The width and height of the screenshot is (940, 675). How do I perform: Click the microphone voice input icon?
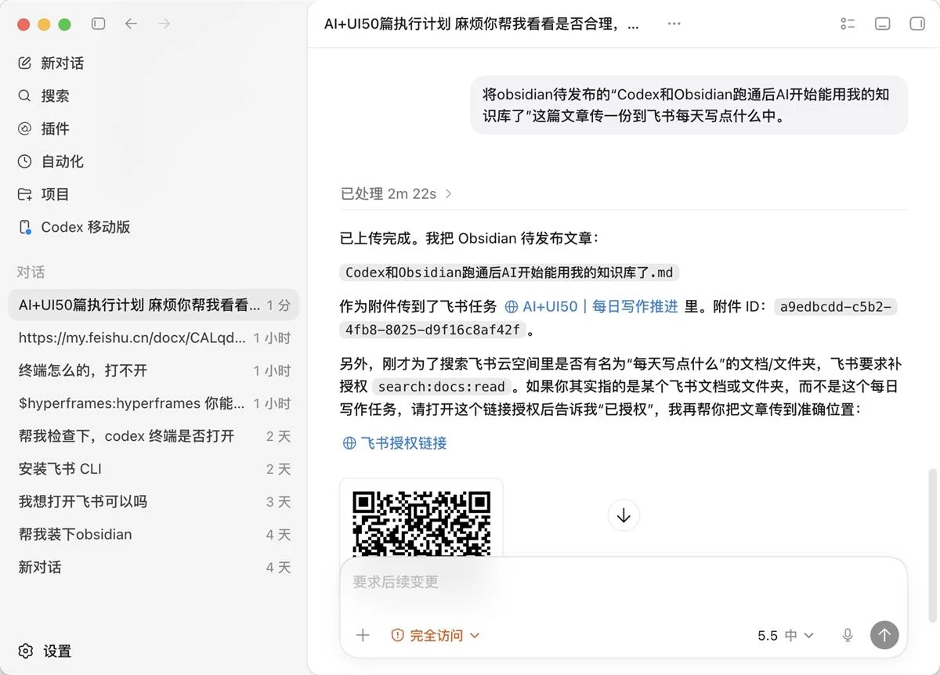click(x=848, y=635)
